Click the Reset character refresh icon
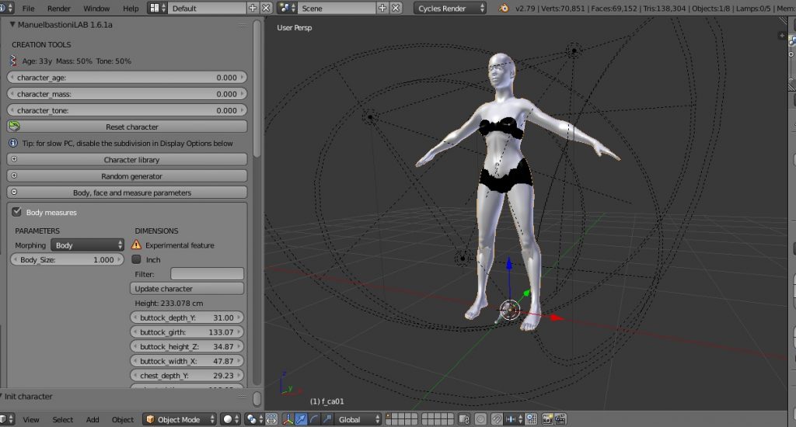Screen dimensions: 796x427 point(15,127)
